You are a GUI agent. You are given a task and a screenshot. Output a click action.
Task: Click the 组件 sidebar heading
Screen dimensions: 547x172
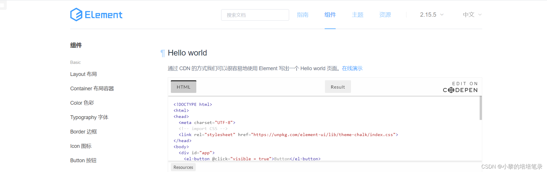(76, 45)
